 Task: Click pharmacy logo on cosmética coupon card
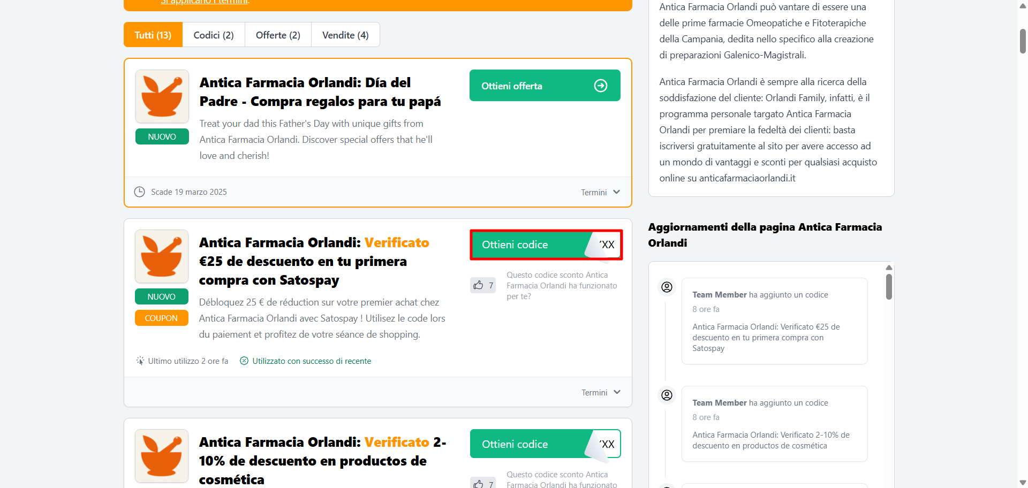[x=162, y=456]
